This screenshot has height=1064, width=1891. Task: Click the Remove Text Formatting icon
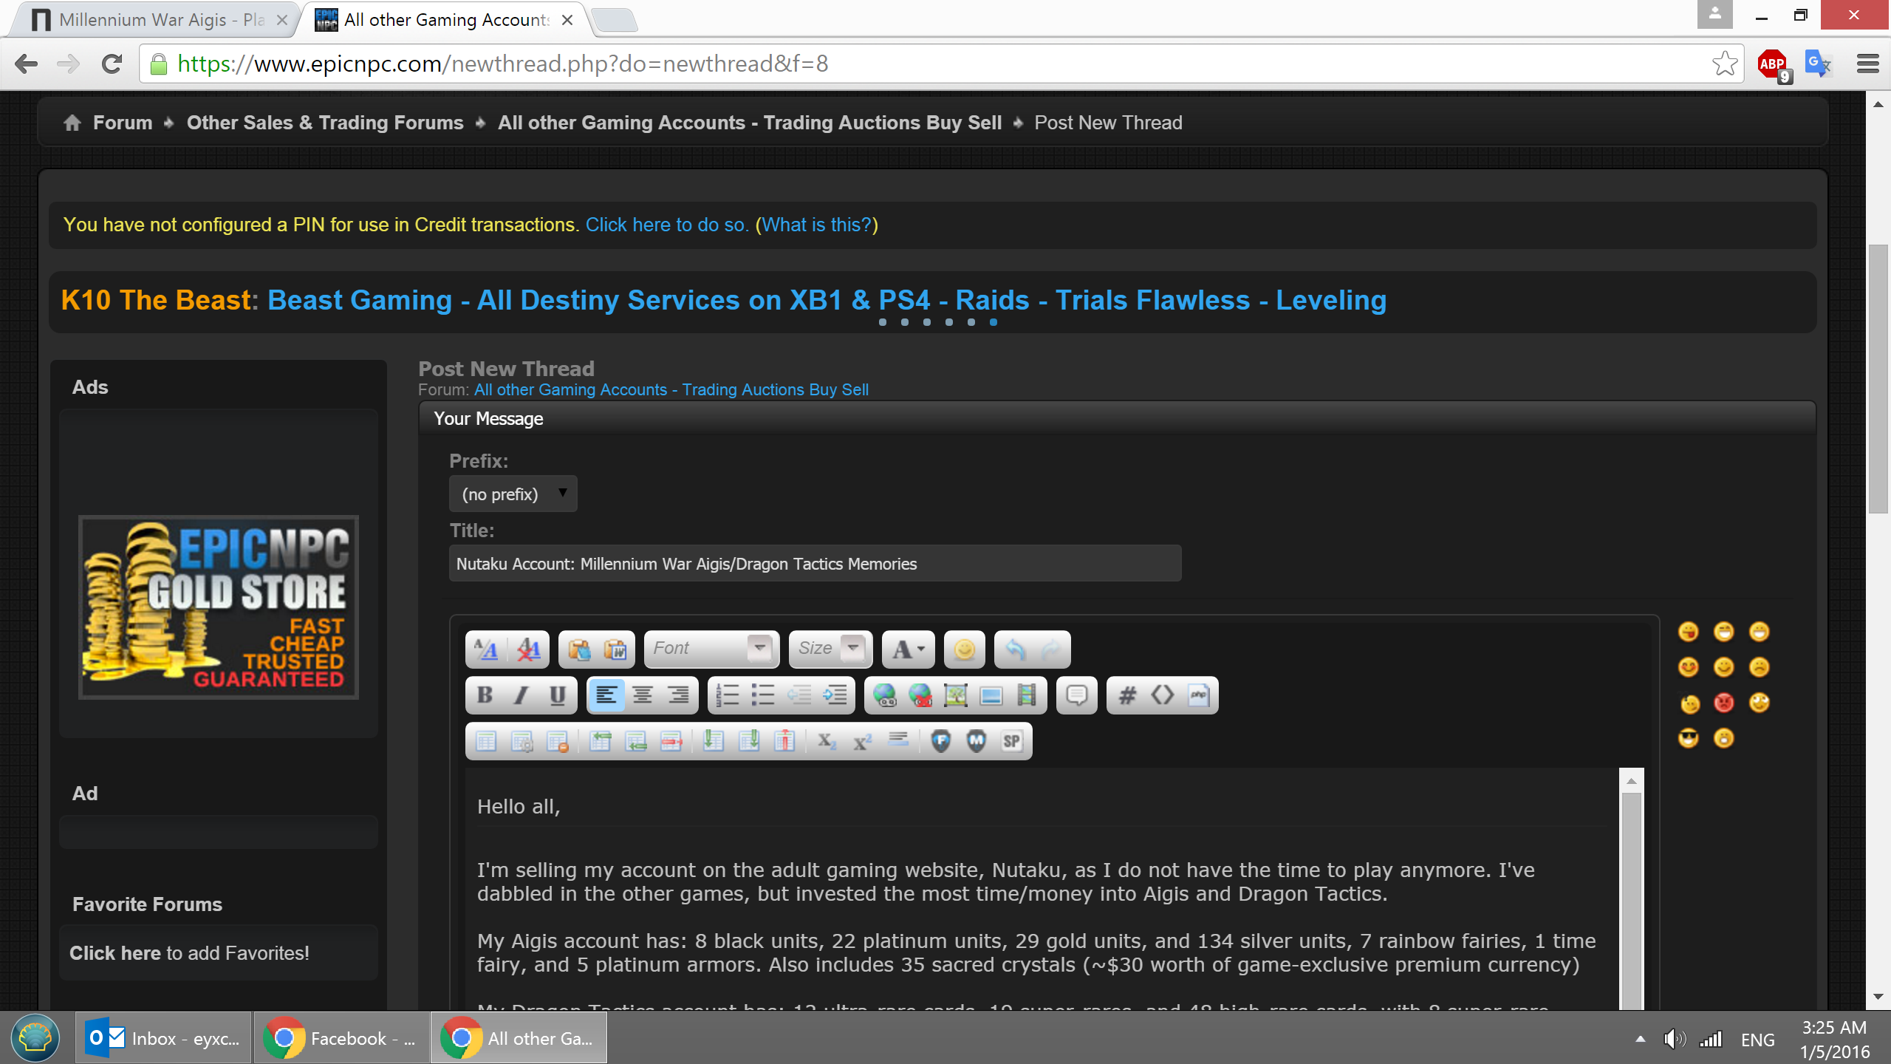529,649
